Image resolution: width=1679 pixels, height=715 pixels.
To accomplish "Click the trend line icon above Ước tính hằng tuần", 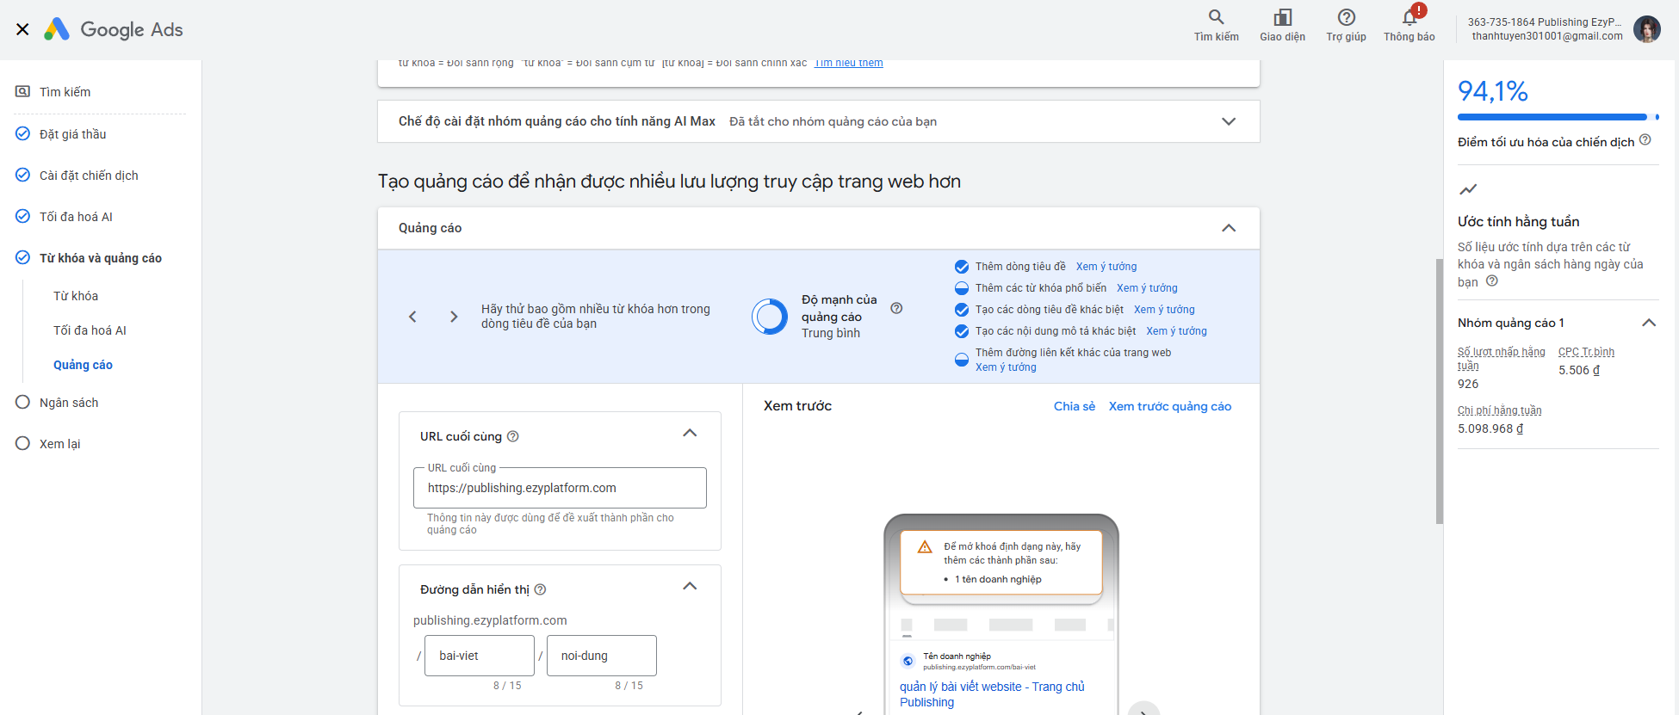I will 1468,189.
